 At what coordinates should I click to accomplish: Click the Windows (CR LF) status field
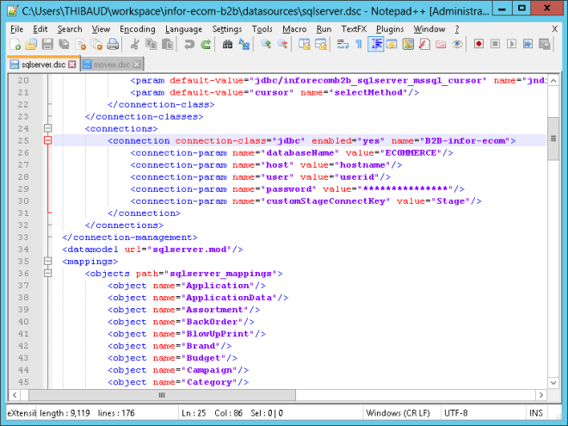pyautogui.click(x=397, y=412)
